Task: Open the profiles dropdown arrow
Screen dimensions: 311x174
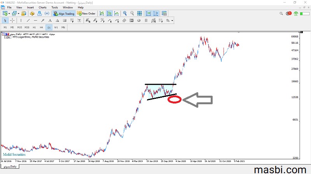Action: click(18, 14)
